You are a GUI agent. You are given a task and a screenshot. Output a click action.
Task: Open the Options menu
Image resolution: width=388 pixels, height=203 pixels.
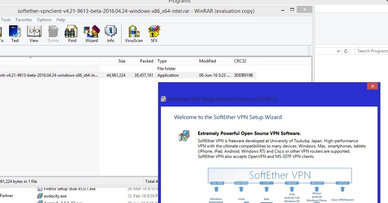44,20
